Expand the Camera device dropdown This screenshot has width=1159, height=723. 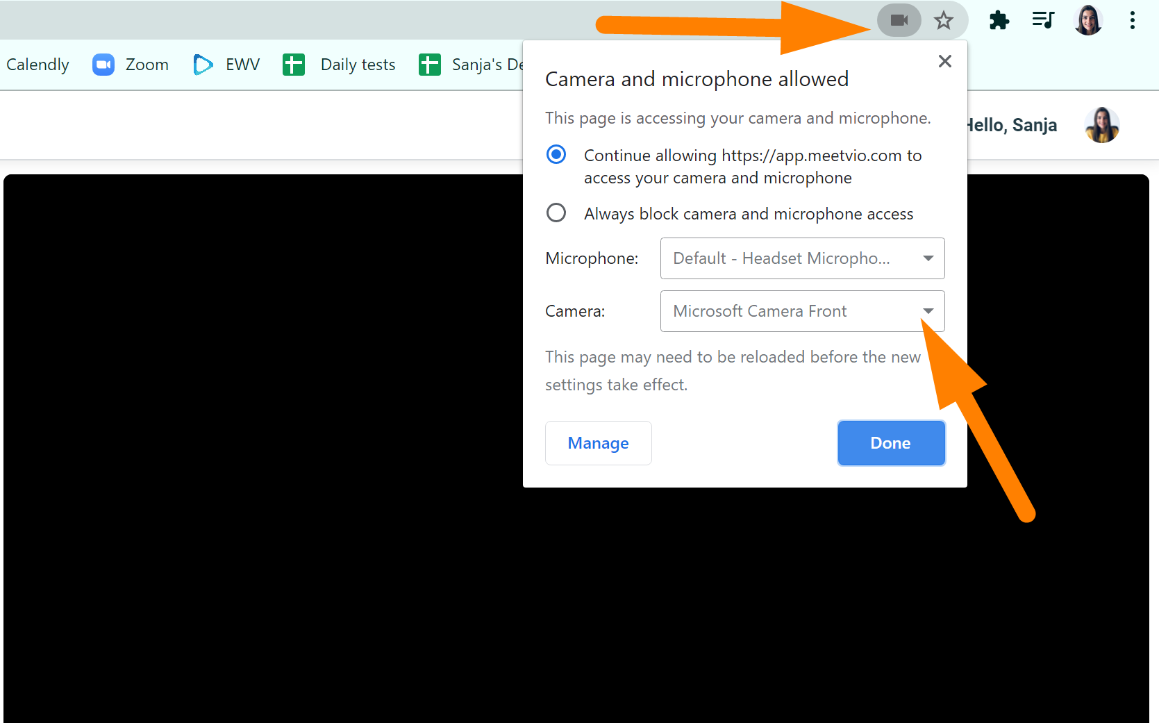pos(802,311)
